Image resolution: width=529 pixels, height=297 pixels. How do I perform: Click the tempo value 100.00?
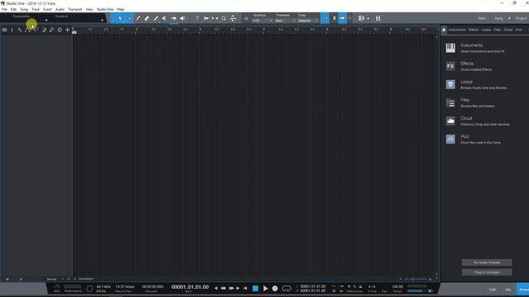coord(397,286)
